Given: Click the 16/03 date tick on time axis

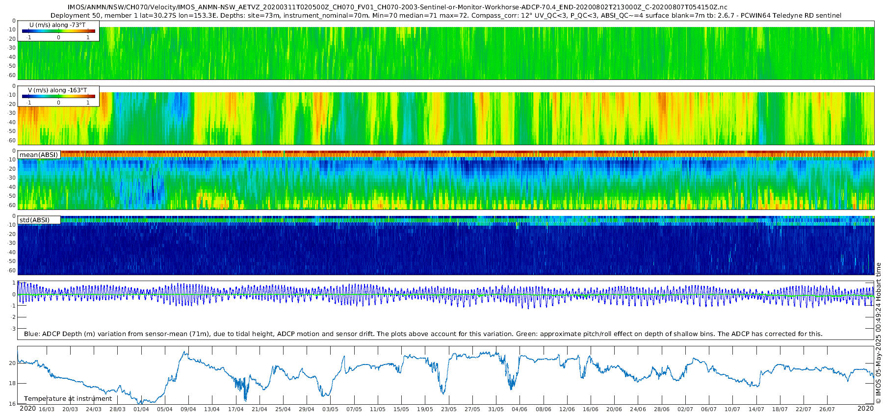Looking at the screenshot, I should click(x=47, y=409).
